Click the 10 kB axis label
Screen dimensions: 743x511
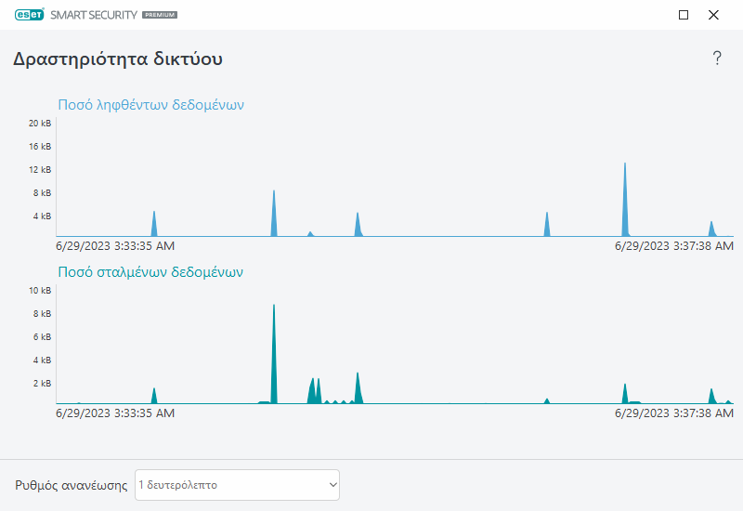(x=40, y=291)
